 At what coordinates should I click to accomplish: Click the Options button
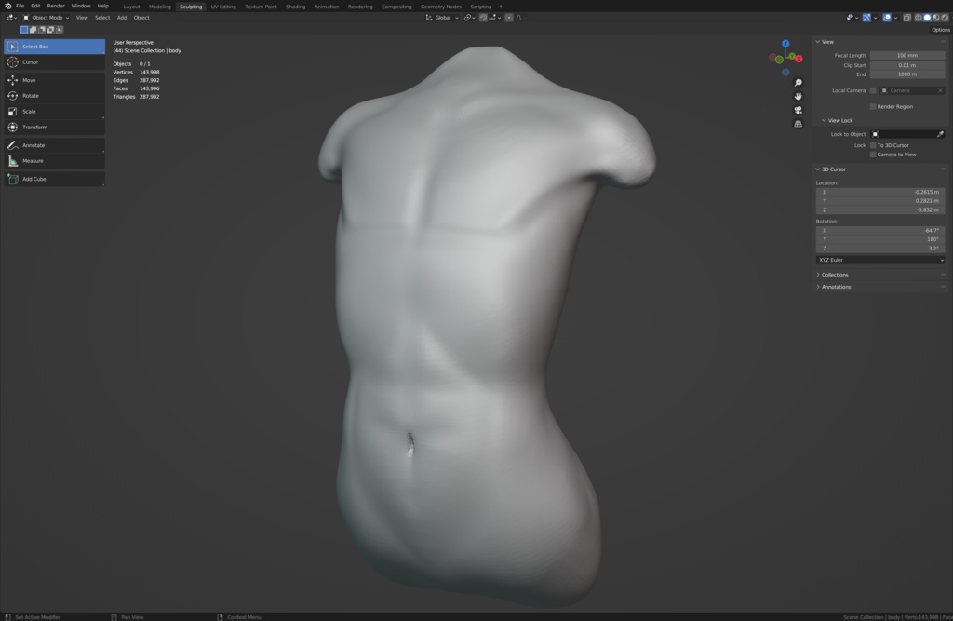[x=940, y=30]
